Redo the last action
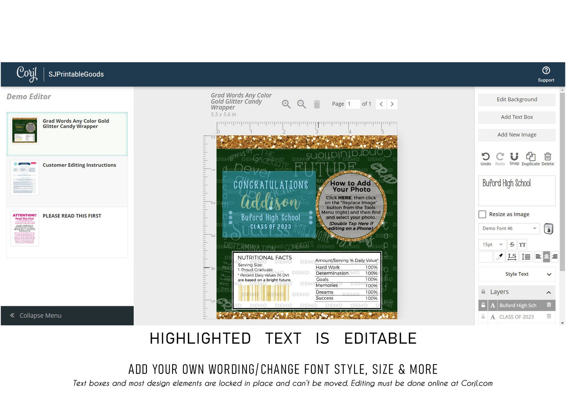Viewport: 566px width, 404px height. (x=500, y=159)
